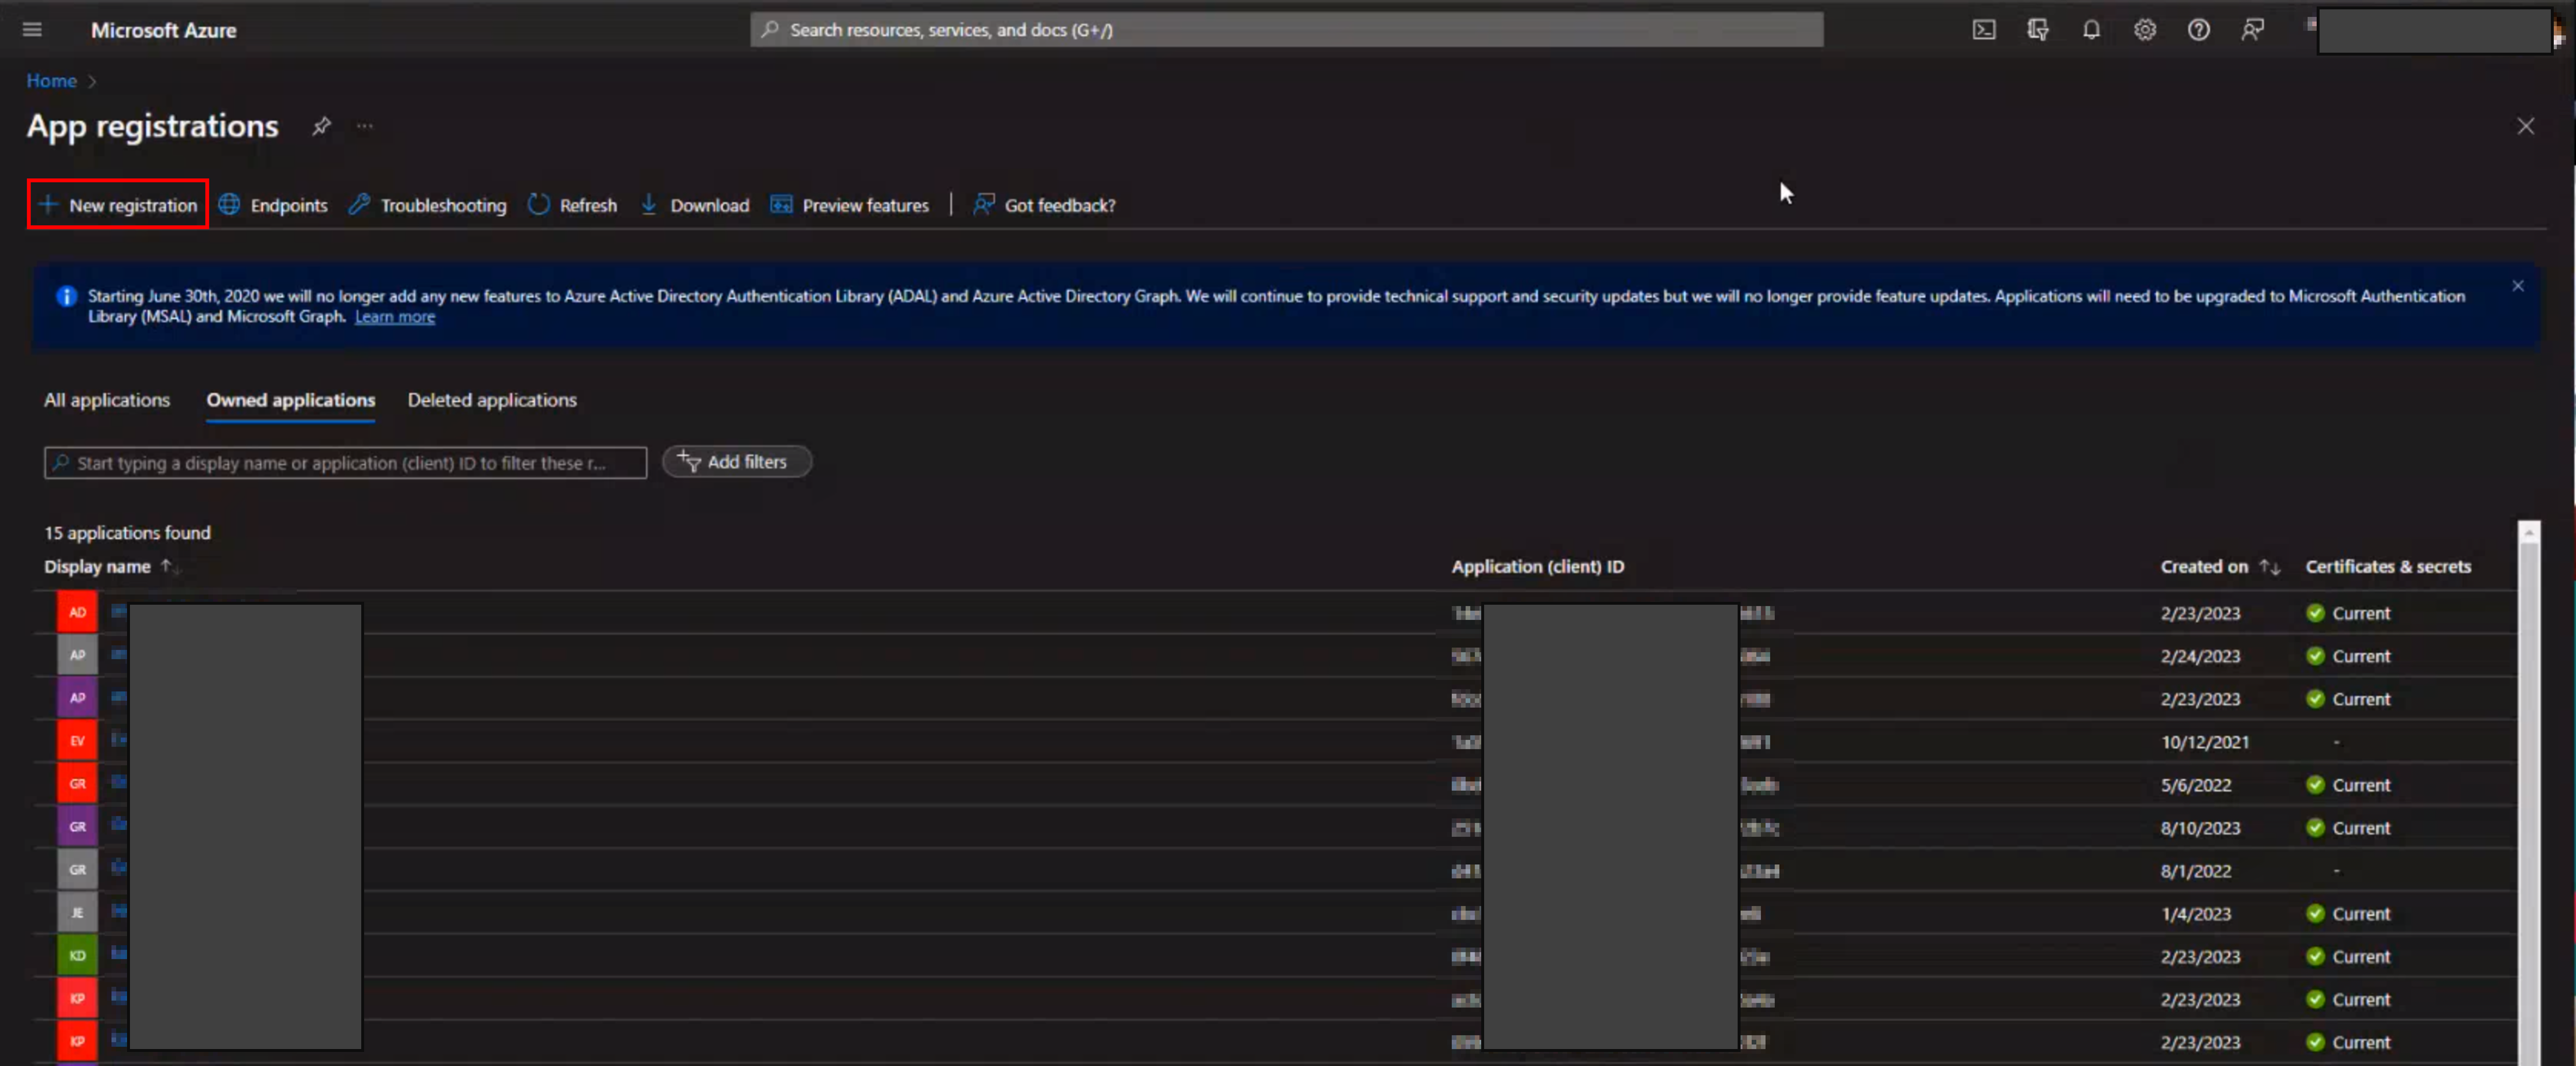This screenshot has height=1066, width=2576.
Task: Open Endpoints
Action: pyautogui.click(x=273, y=204)
